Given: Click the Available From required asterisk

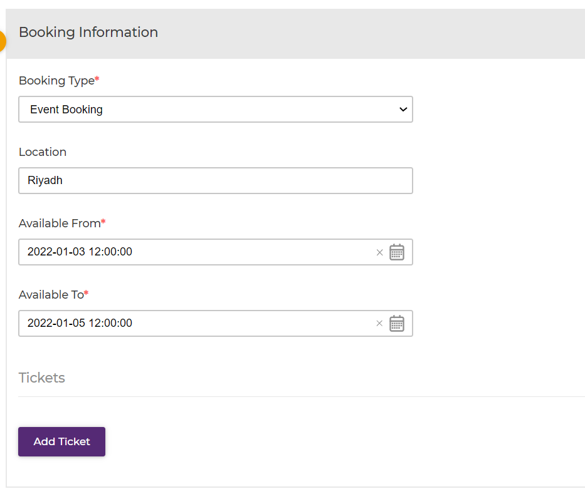Looking at the screenshot, I should click(103, 222).
